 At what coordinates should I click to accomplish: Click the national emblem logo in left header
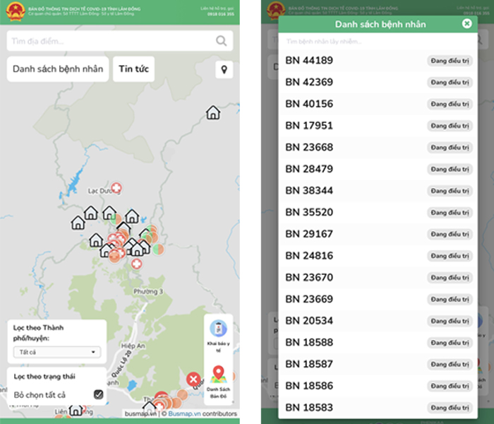click(16, 11)
